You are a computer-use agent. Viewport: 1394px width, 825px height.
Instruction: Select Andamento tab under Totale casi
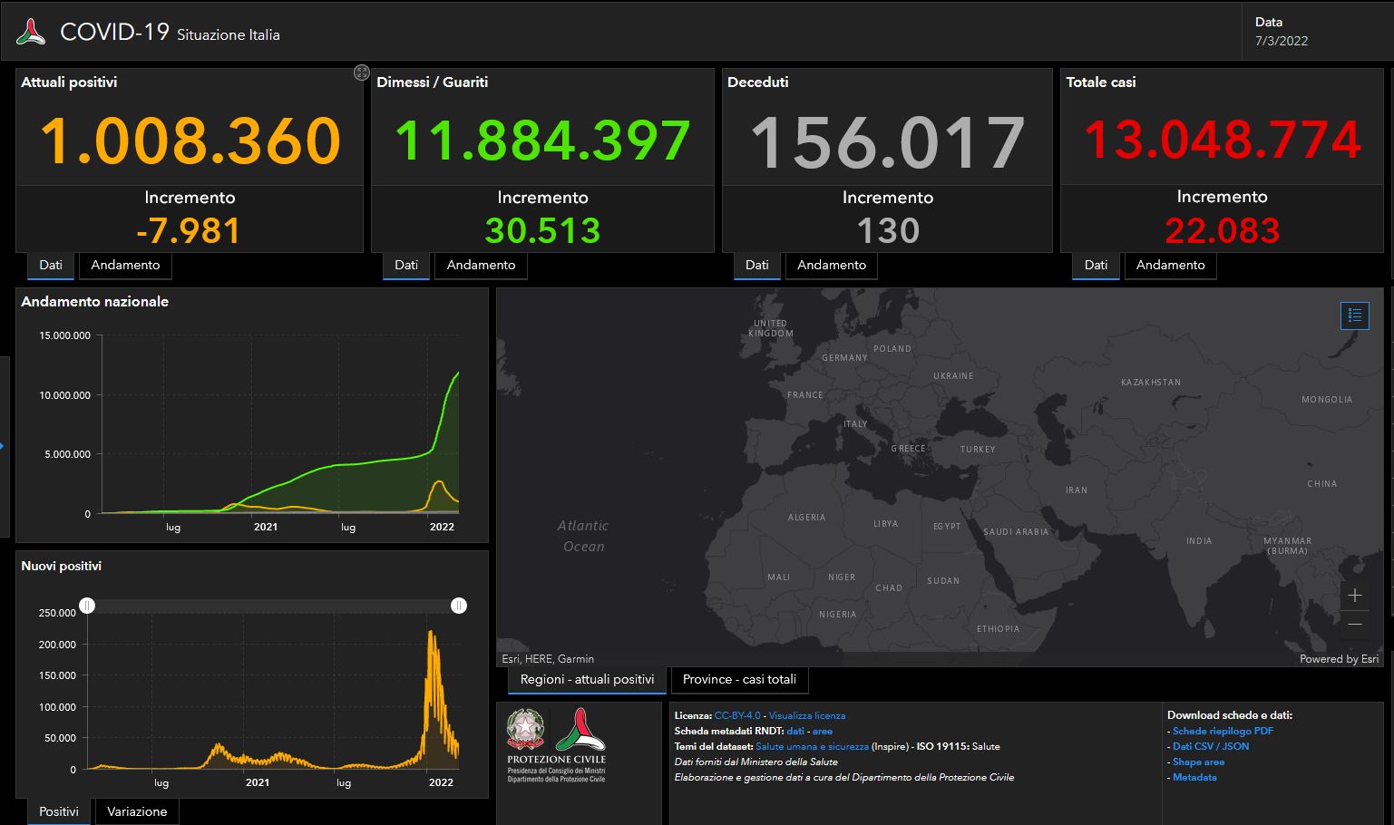pos(1170,265)
